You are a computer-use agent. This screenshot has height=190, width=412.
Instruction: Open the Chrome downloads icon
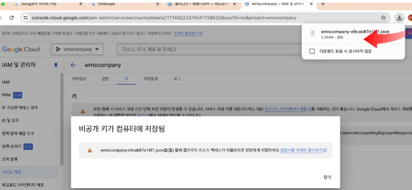(400, 18)
